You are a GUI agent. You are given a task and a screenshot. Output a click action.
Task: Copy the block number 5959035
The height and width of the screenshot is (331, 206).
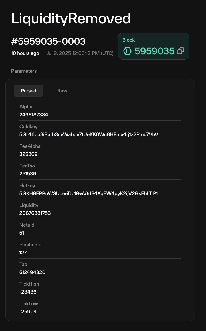[181, 51]
